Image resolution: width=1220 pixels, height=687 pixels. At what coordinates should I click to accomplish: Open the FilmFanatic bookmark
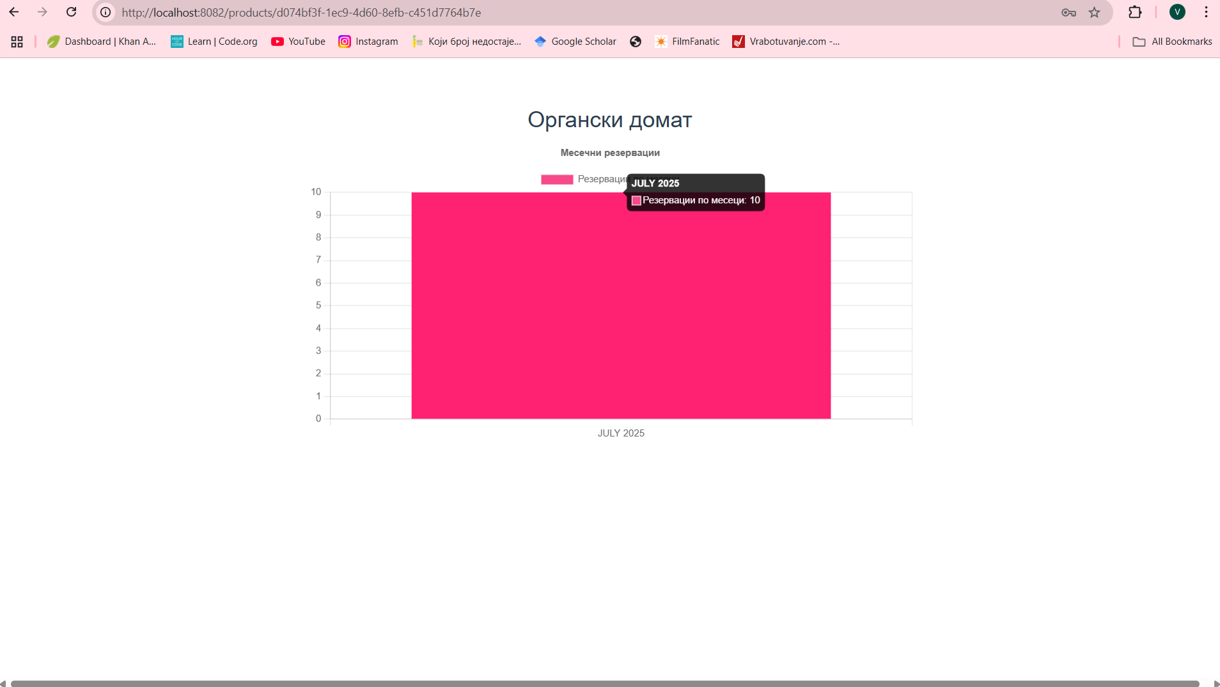(x=687, y=42)
